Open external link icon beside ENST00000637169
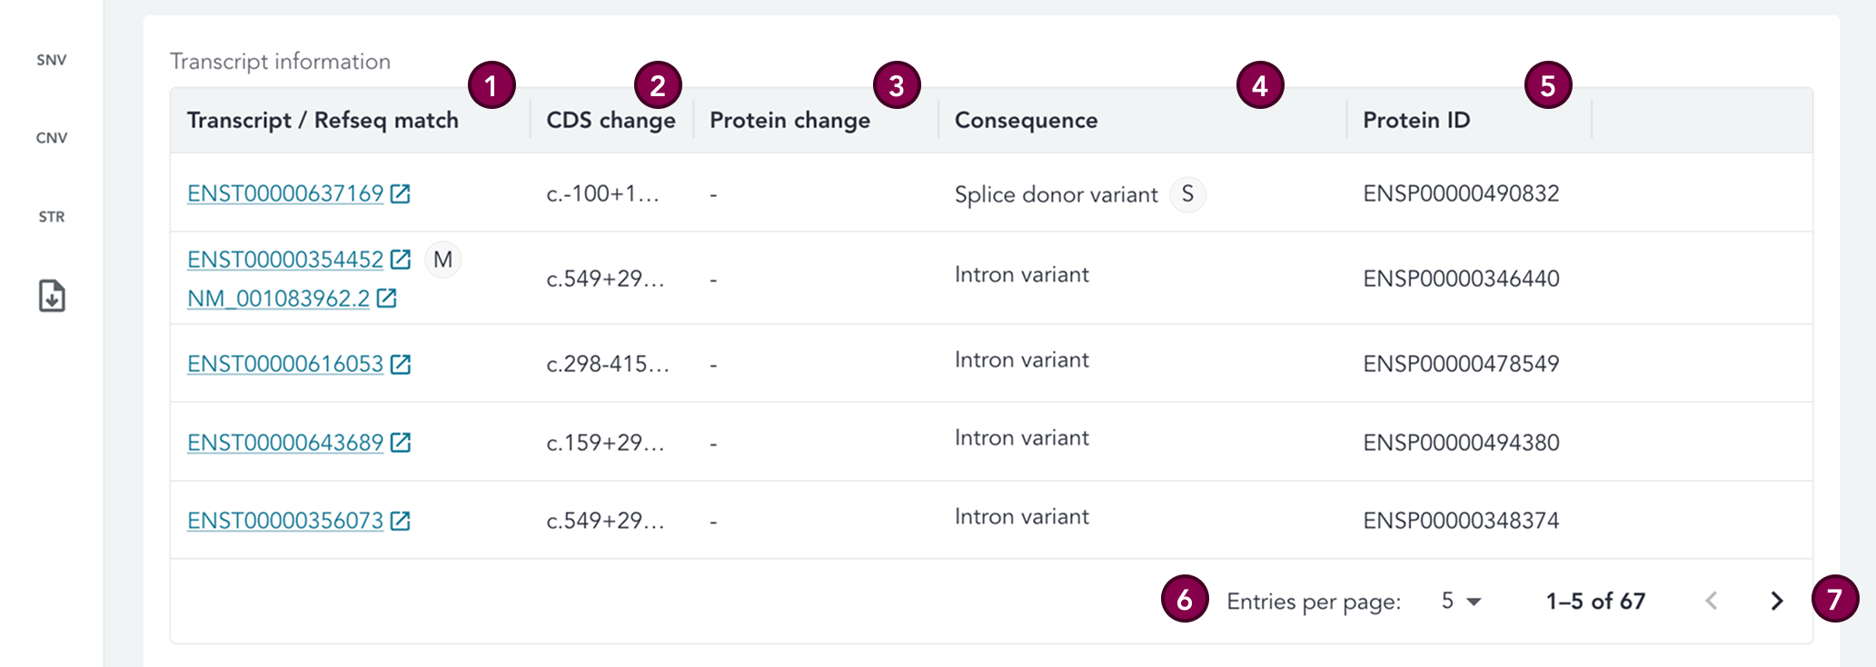The height and width of the screenshot is (667, 1876). (401, 193)
